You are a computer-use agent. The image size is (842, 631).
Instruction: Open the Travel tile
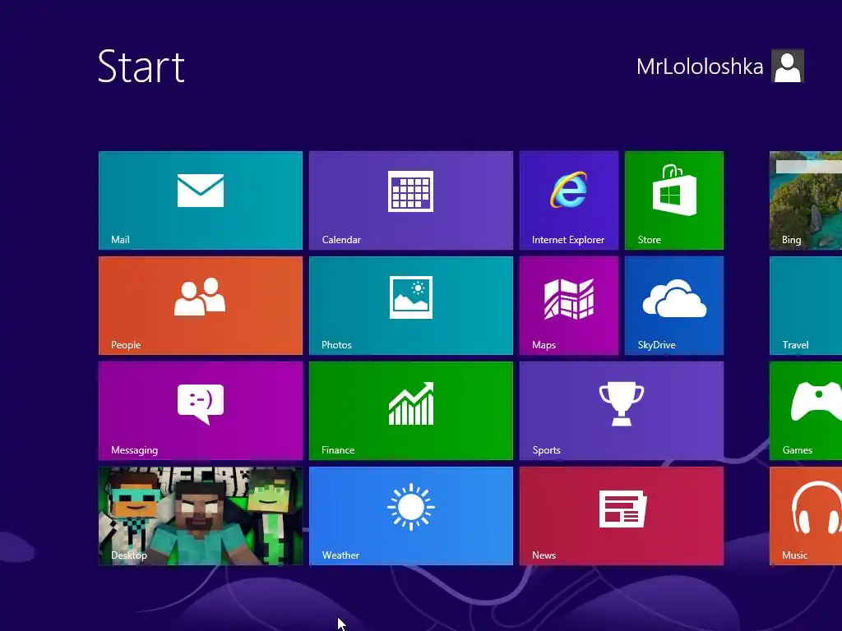tap(806, 306)
